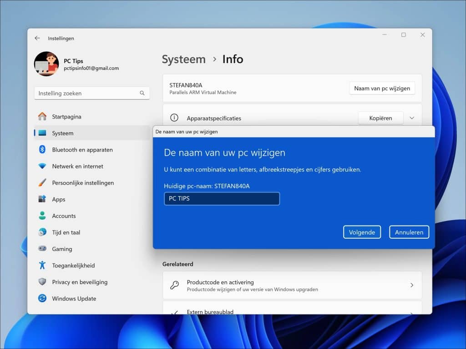This screenshot has height=349, width=466.
Task: Click the Apparaatspecificaties info icon
Action: pos(174,118)
